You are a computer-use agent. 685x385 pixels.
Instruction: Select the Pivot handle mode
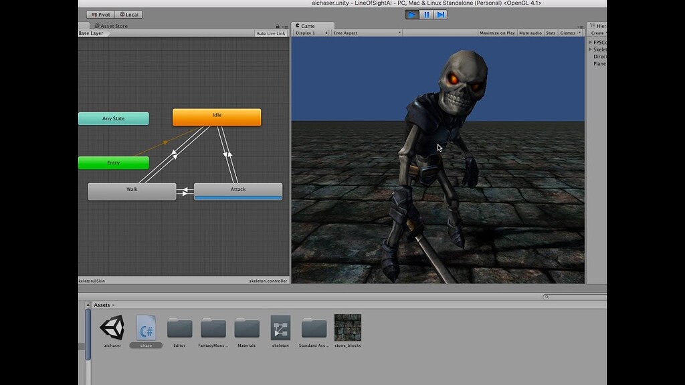(100, 14)
